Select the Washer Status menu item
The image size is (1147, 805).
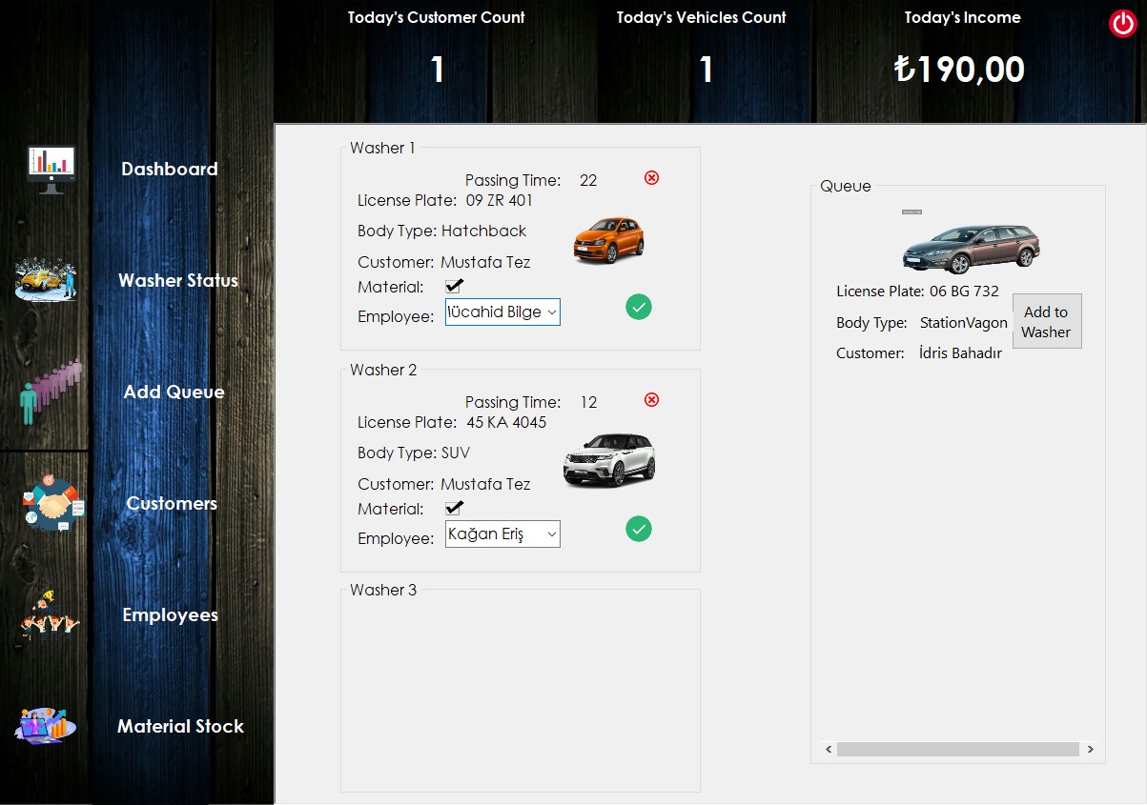[x=177, y=280]
